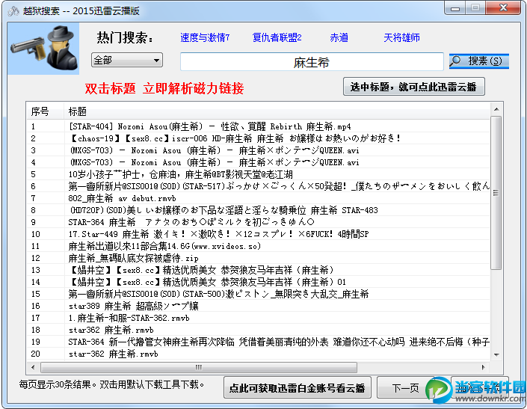Select row 16 starting with star389
Viewport: 527px width, 409px height.
[x=258, y=306]
